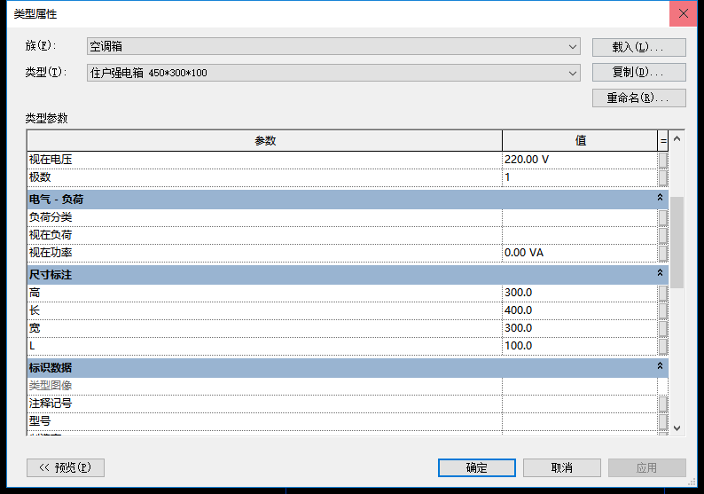The height and width of the screenshot is (494, 704).
Task: Select the 视在负荷 parameter name
Action: pyautogui.click(x=51, y=235)
